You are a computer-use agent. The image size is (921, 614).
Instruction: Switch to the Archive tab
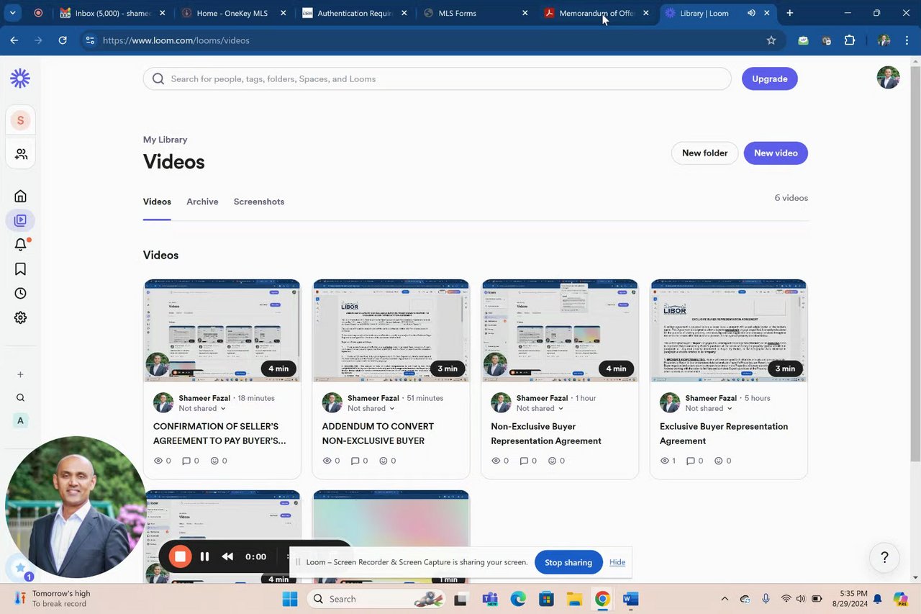(x=202, y=202)
